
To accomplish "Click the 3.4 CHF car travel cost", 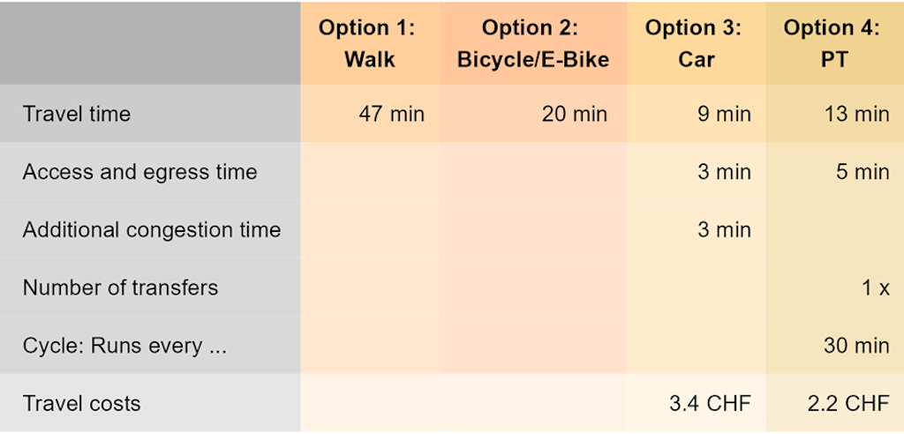I will tap(710, 404).
